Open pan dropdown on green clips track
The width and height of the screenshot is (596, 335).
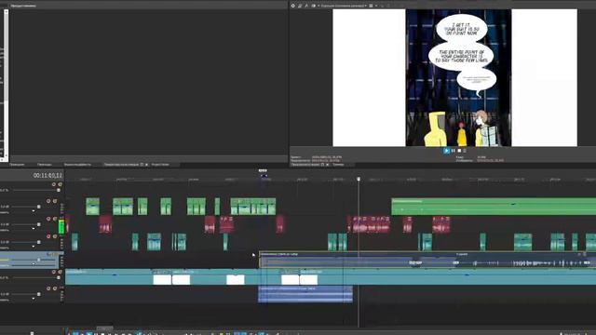click(34, 211)
